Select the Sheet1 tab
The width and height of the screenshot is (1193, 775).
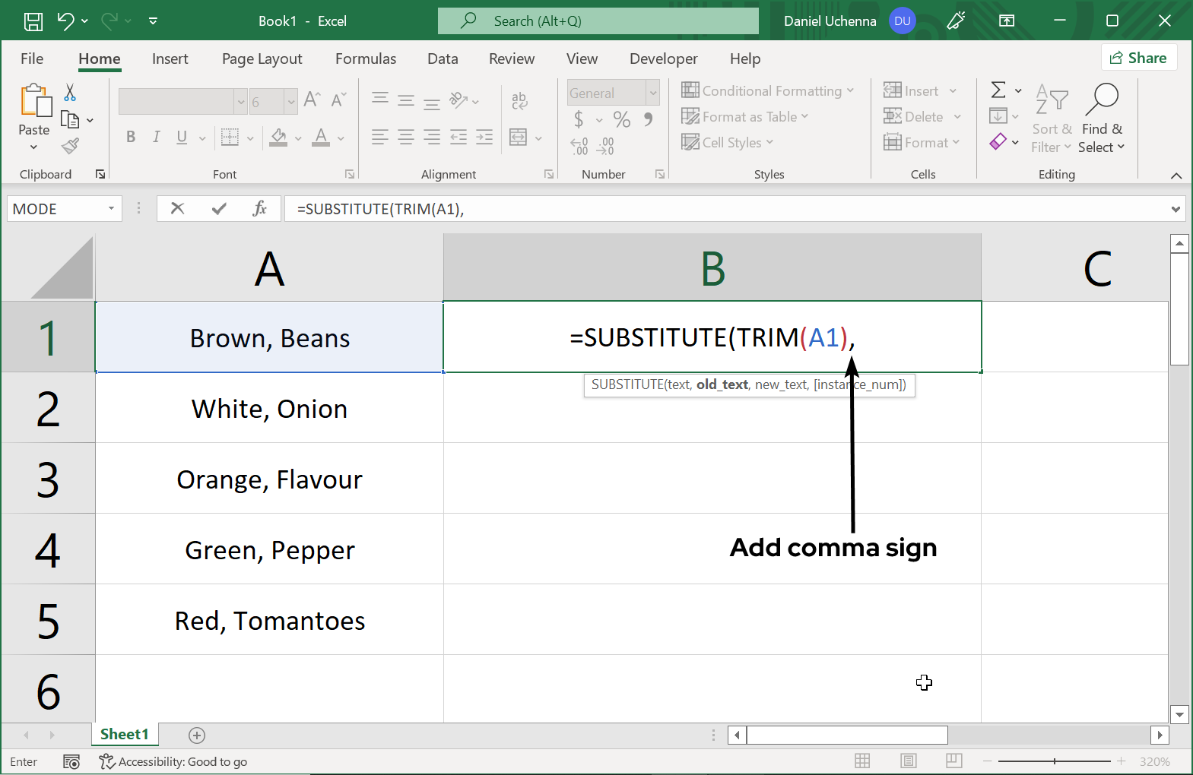124,734
